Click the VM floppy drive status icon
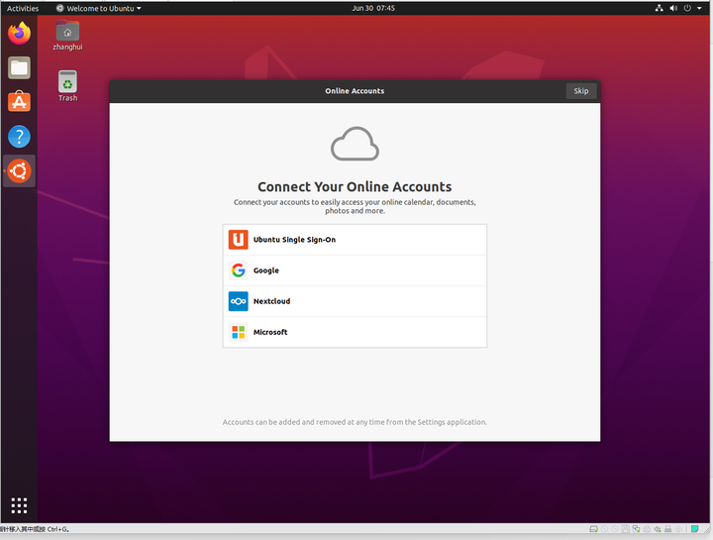The width and height of the screenshot is (713, 540). [x=626, y=529]
